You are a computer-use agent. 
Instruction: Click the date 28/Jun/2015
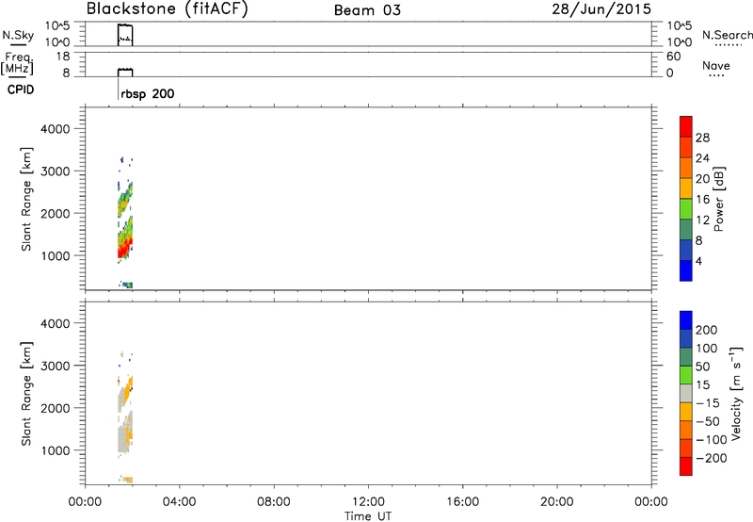click(x=601, y=9)
